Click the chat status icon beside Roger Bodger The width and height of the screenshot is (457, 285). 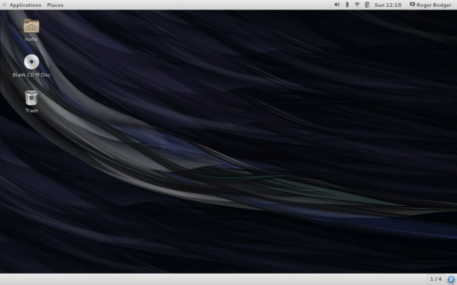pos(412,5)
